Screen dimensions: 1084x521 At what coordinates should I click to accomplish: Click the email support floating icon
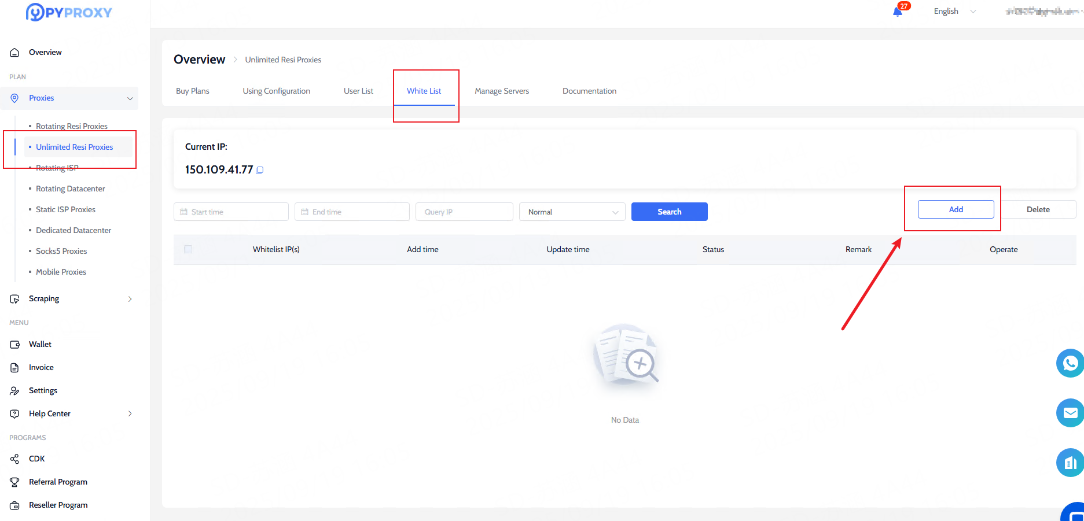pyautogui.click(x=1070, y=413)
